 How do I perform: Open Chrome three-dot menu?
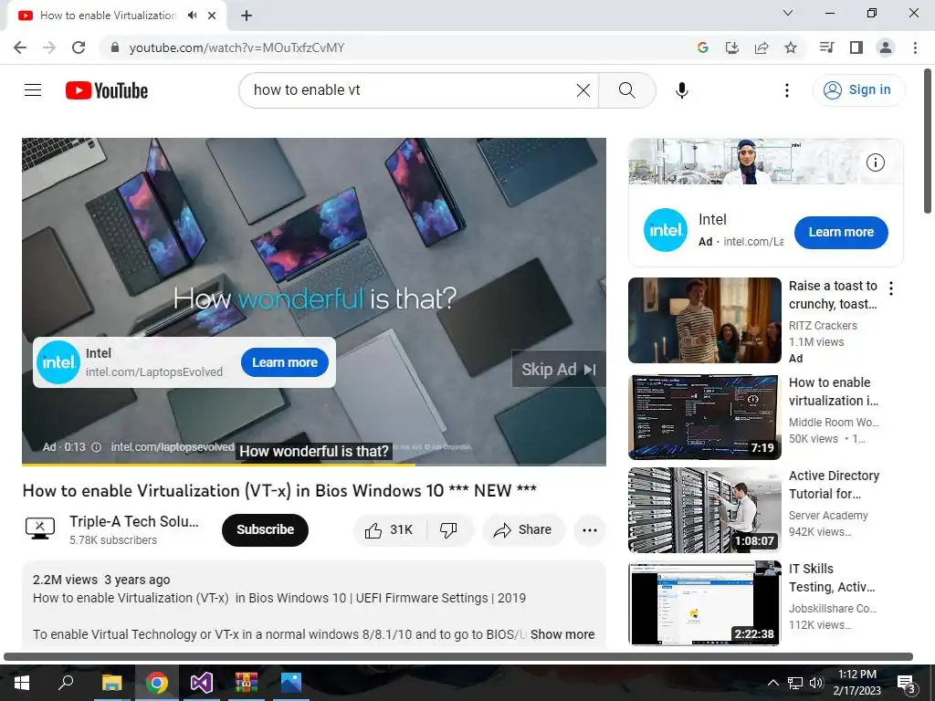point(915,47)
